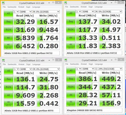
Task: Open test count dropdown in Kingston SSD window
Action: click(x=79, y=69)
